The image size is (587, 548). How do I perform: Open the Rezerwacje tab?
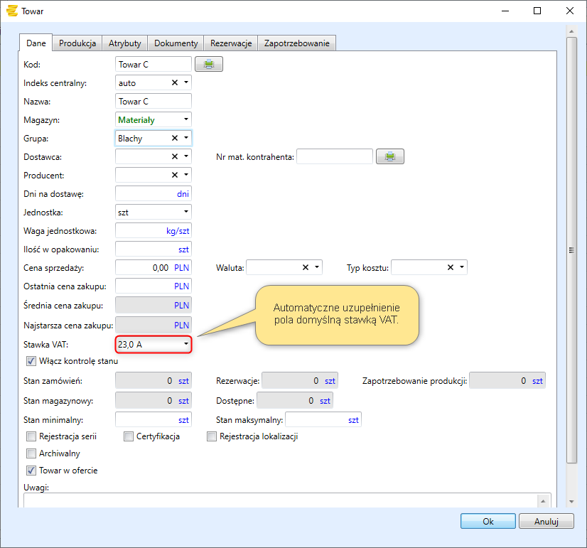[x=231, y=43]
